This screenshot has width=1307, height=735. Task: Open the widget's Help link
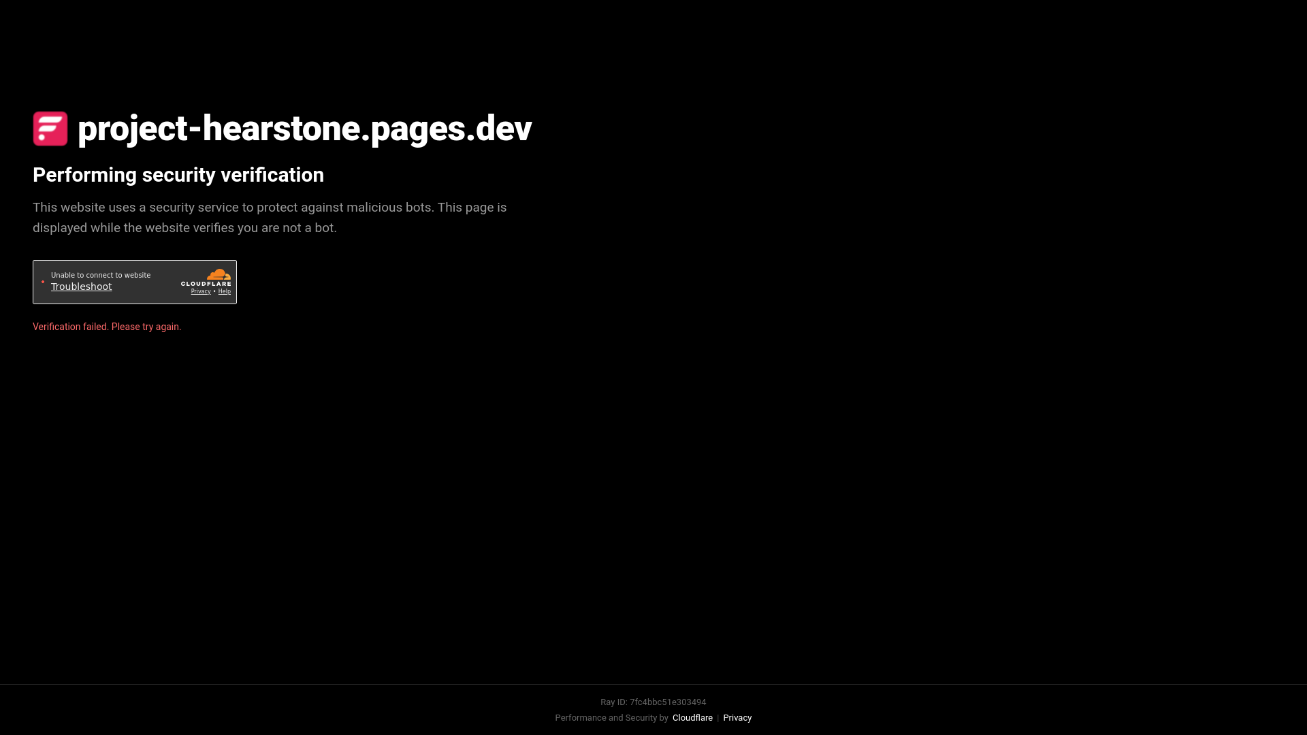pyautogui.click(x=225, y=291)
